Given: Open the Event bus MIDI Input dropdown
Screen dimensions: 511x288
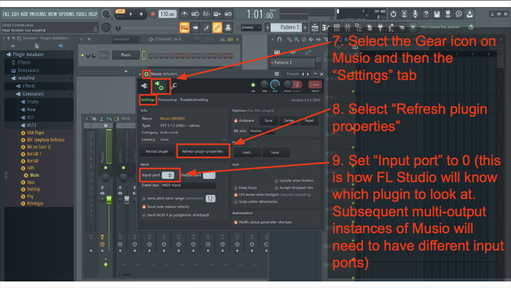Looking at the screenshot, I should coord(188,185).
